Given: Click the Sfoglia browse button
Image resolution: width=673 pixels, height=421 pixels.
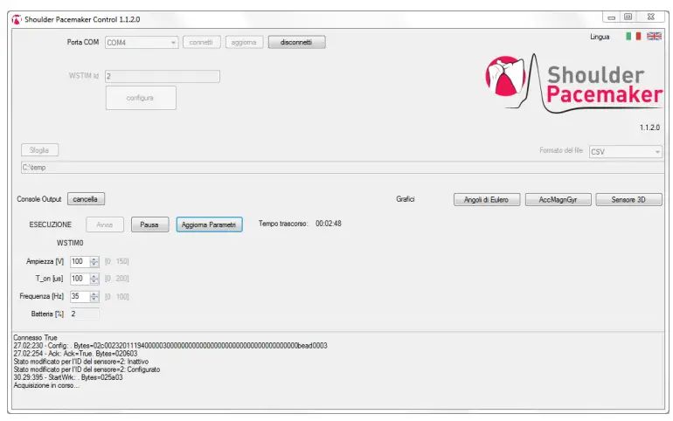Looking at the screenshot, I should click(39, 150).
